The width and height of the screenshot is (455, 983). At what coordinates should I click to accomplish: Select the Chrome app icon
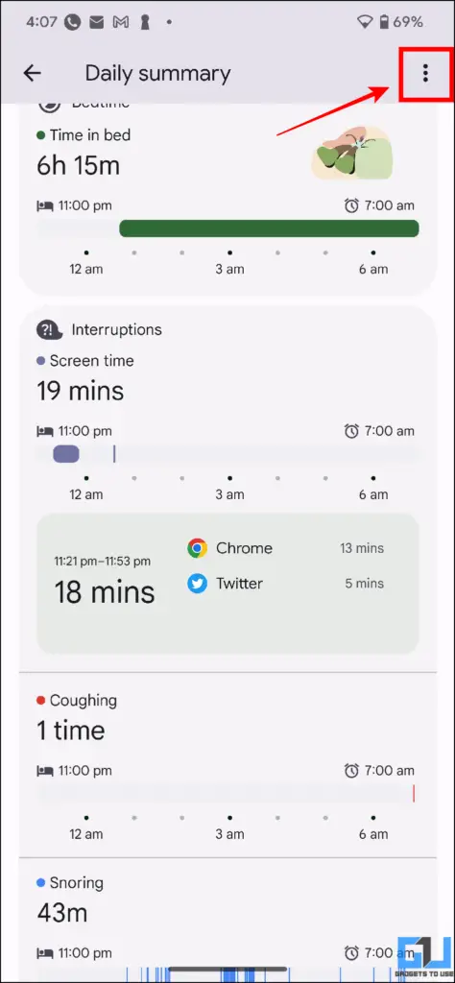[x=197, y=548]
